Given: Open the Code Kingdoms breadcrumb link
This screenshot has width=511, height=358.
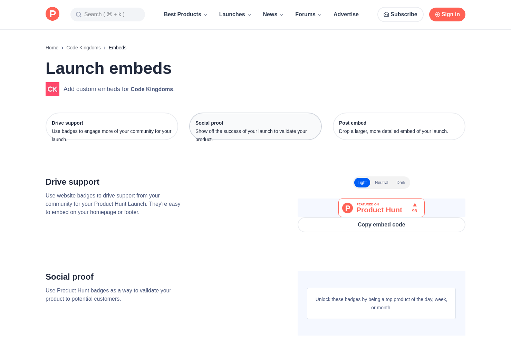Looking at the screenshot, I should coord(84,48).
